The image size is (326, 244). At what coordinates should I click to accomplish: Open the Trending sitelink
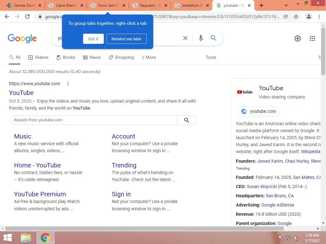click(x=124, y=165)
